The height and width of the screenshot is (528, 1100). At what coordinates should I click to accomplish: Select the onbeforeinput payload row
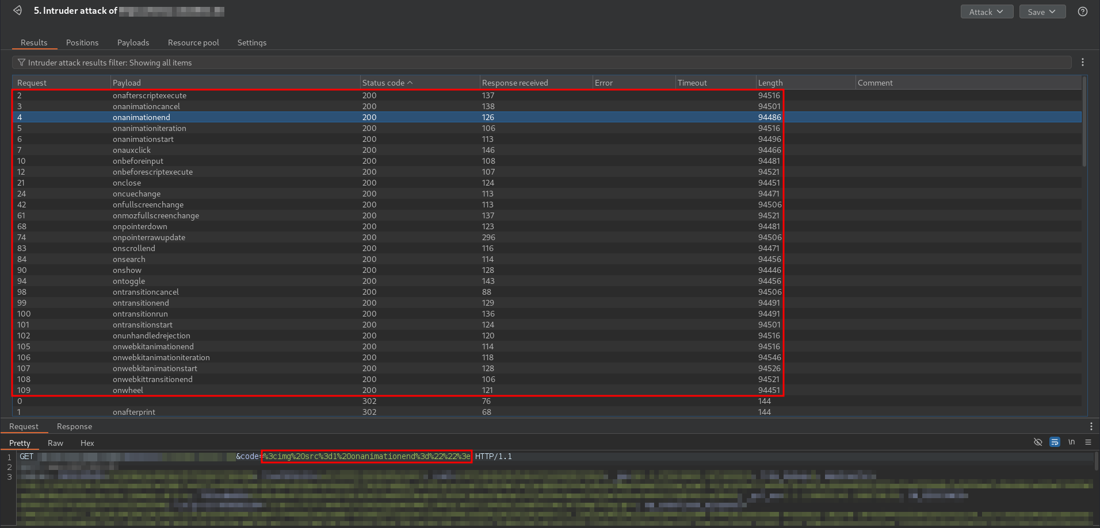tap(547, 161)
